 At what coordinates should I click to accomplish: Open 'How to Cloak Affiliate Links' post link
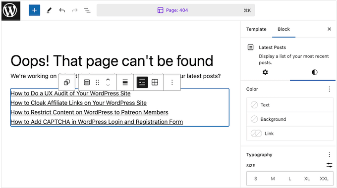point(78,103)
